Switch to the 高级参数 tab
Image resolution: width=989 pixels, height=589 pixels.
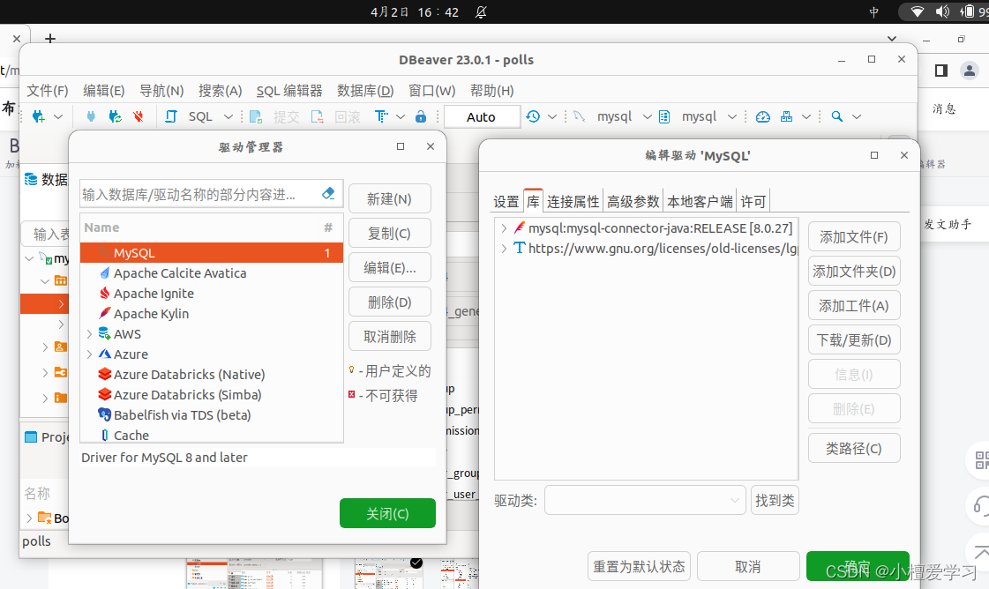[633, 202]
